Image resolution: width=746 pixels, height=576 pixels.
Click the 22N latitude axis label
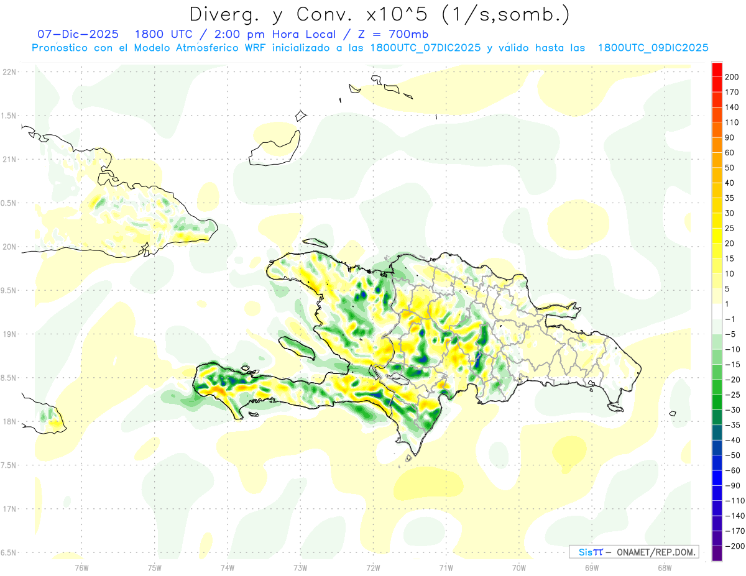click(9, 72)
